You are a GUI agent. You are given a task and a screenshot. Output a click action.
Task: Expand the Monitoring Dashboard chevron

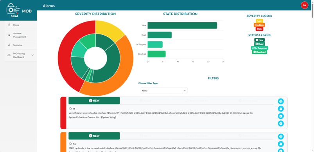tap(32, 55)
